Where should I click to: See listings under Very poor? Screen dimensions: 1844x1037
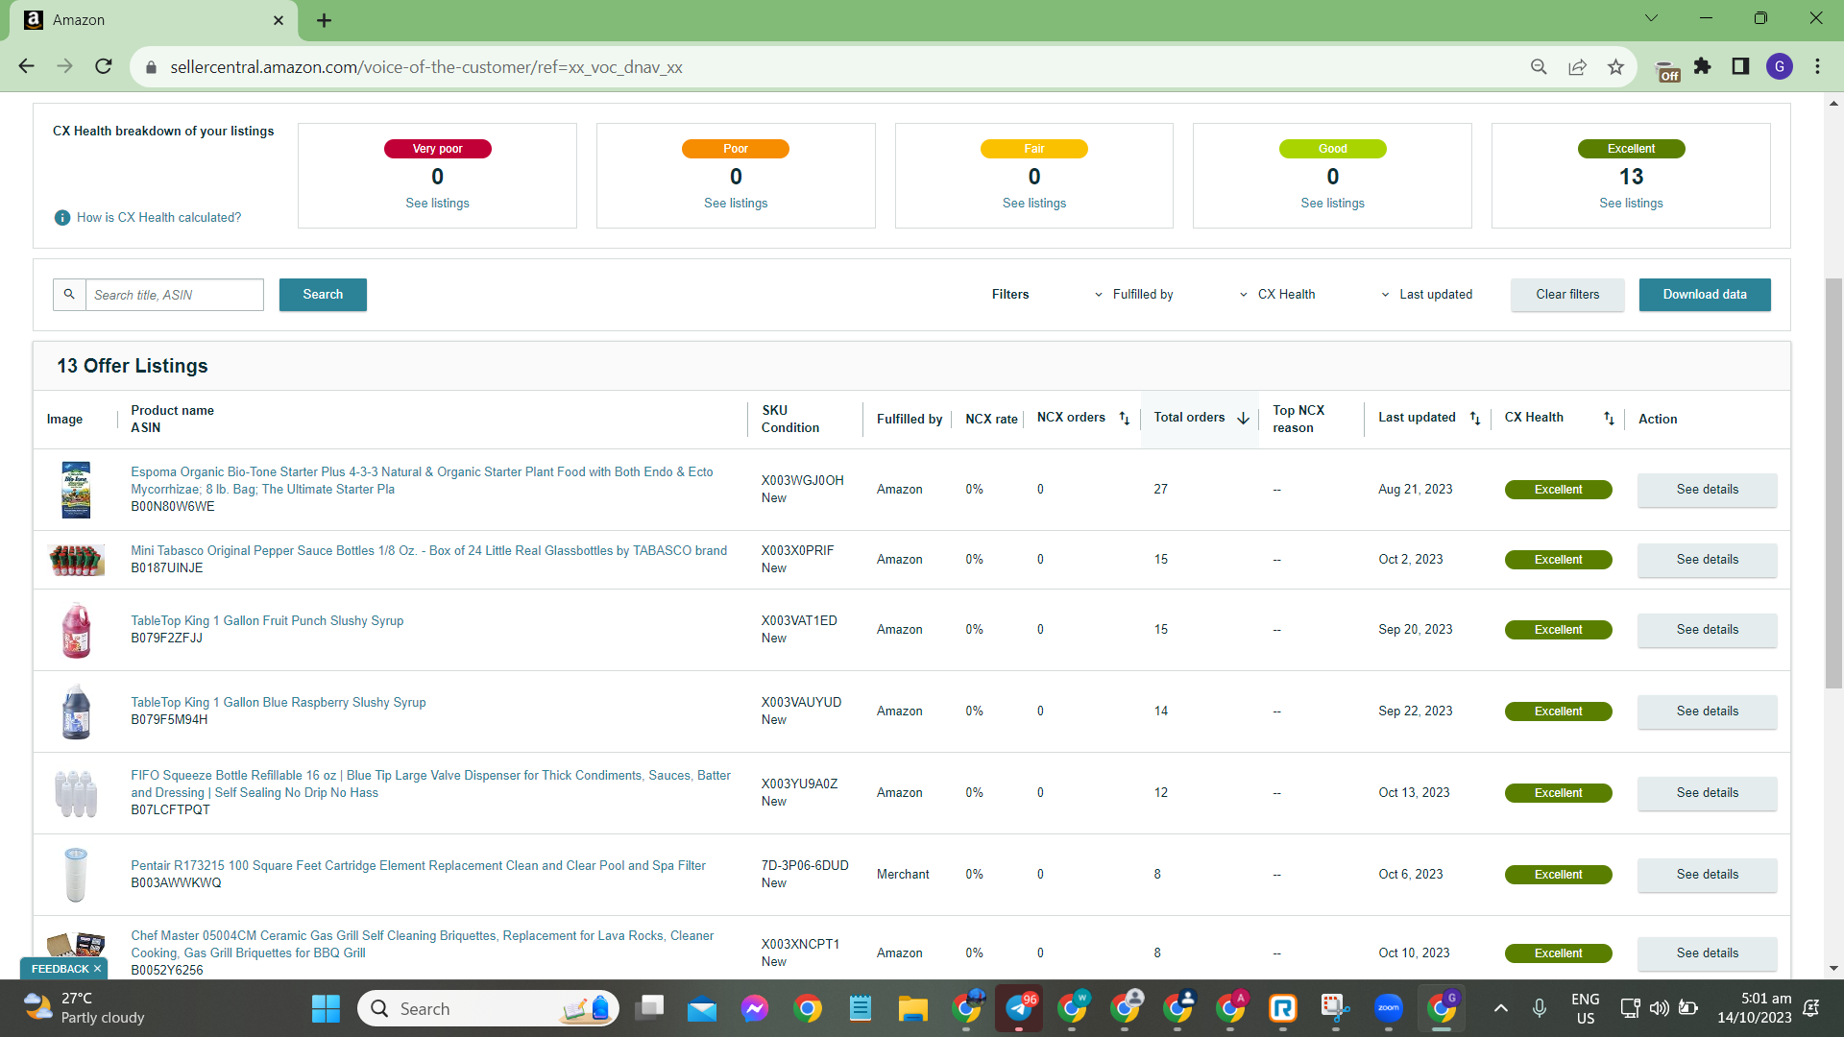point(437,204)
